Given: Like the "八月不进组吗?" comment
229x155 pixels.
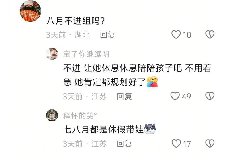Looking at the screenshot, I should (176, 35).
